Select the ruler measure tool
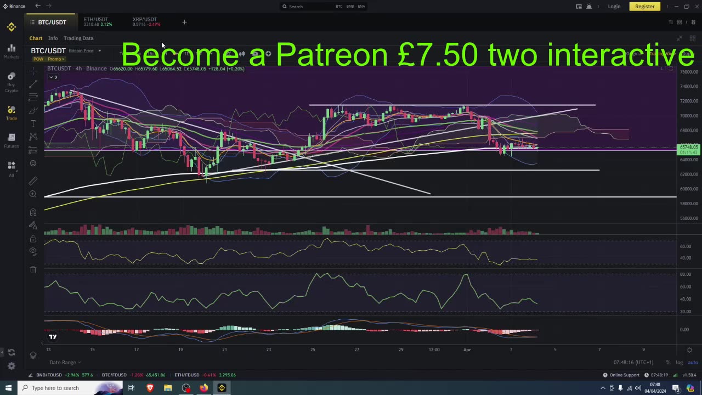 pos(33,180)
